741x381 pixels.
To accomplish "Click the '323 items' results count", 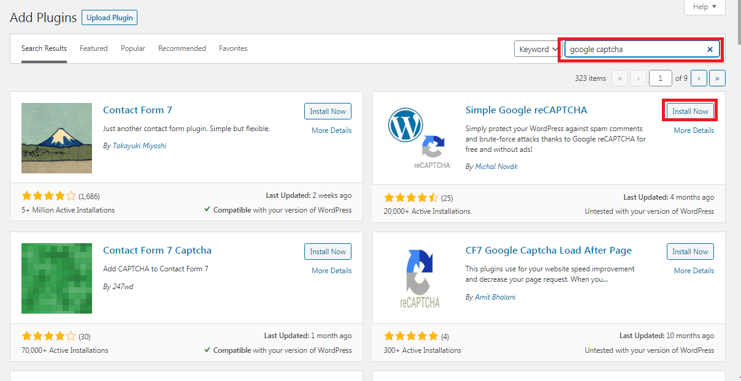I will [x=590, y=78].
